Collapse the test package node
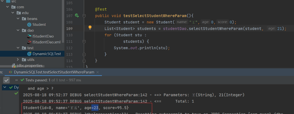Image resolution: width=294 pixels, height=114 pixels. pos(18,48)
